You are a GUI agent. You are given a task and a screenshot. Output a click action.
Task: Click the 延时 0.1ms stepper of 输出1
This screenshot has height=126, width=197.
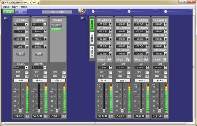110,68
